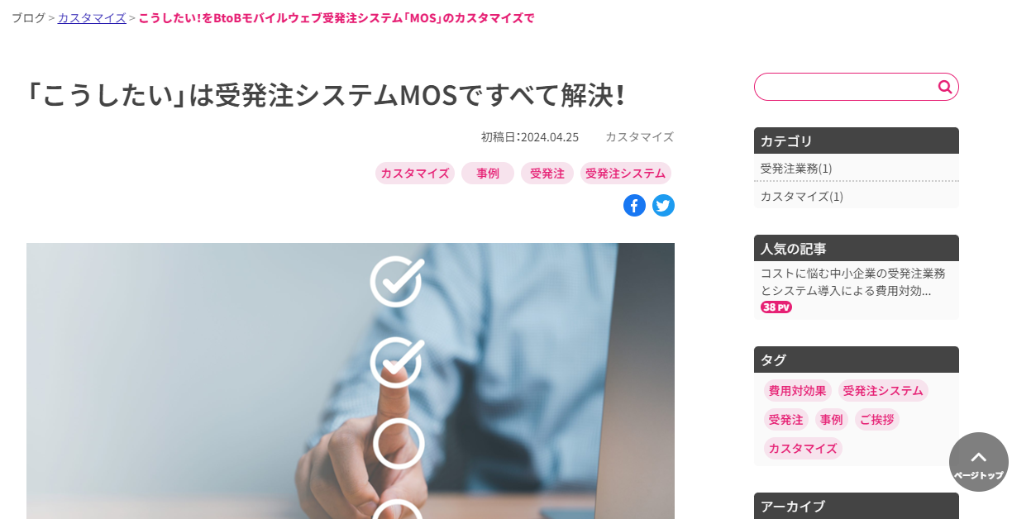The height and width of the screenshot is (519, 1012).
Task: Share the article on Facebook
Action: (x=634, y=206)
